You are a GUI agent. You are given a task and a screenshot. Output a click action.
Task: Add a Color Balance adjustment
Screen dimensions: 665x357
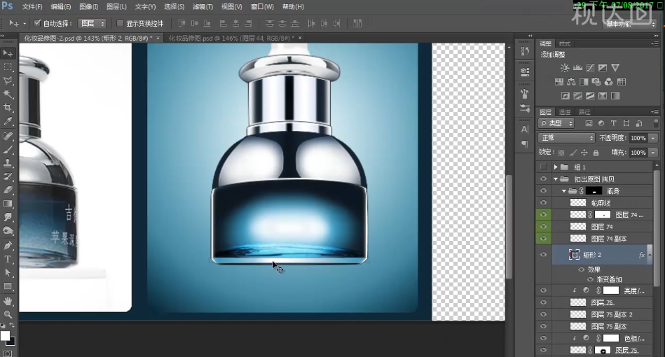point(571,82)
